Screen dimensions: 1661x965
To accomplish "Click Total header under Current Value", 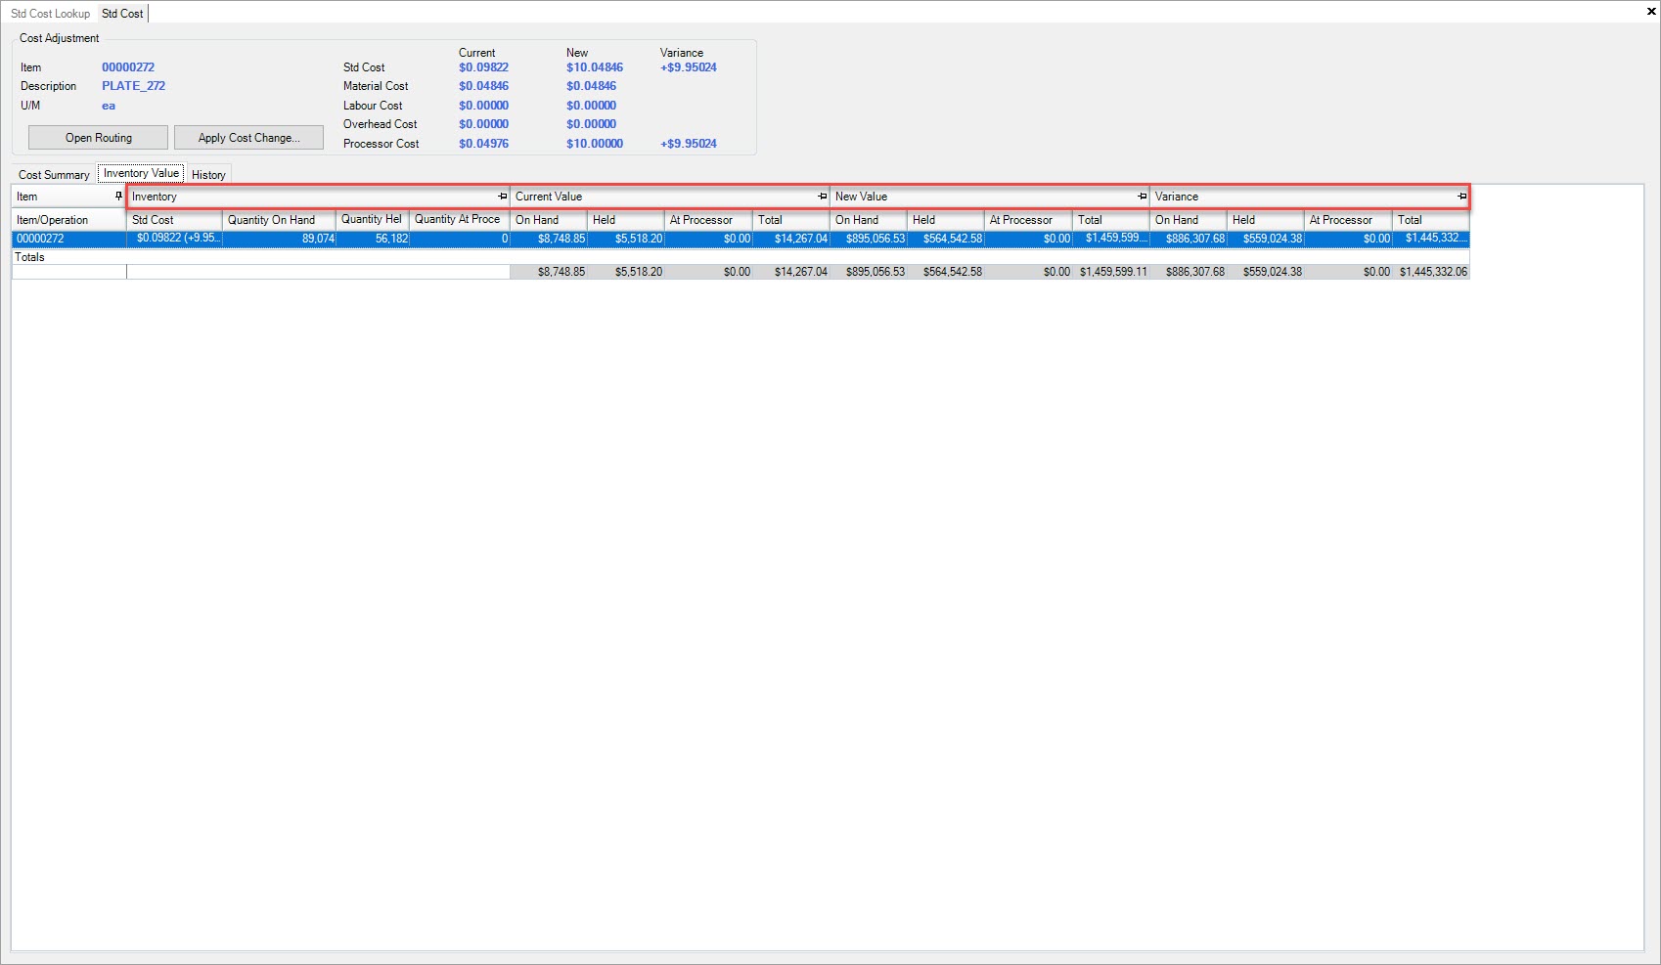I will (x=791, y=220).
